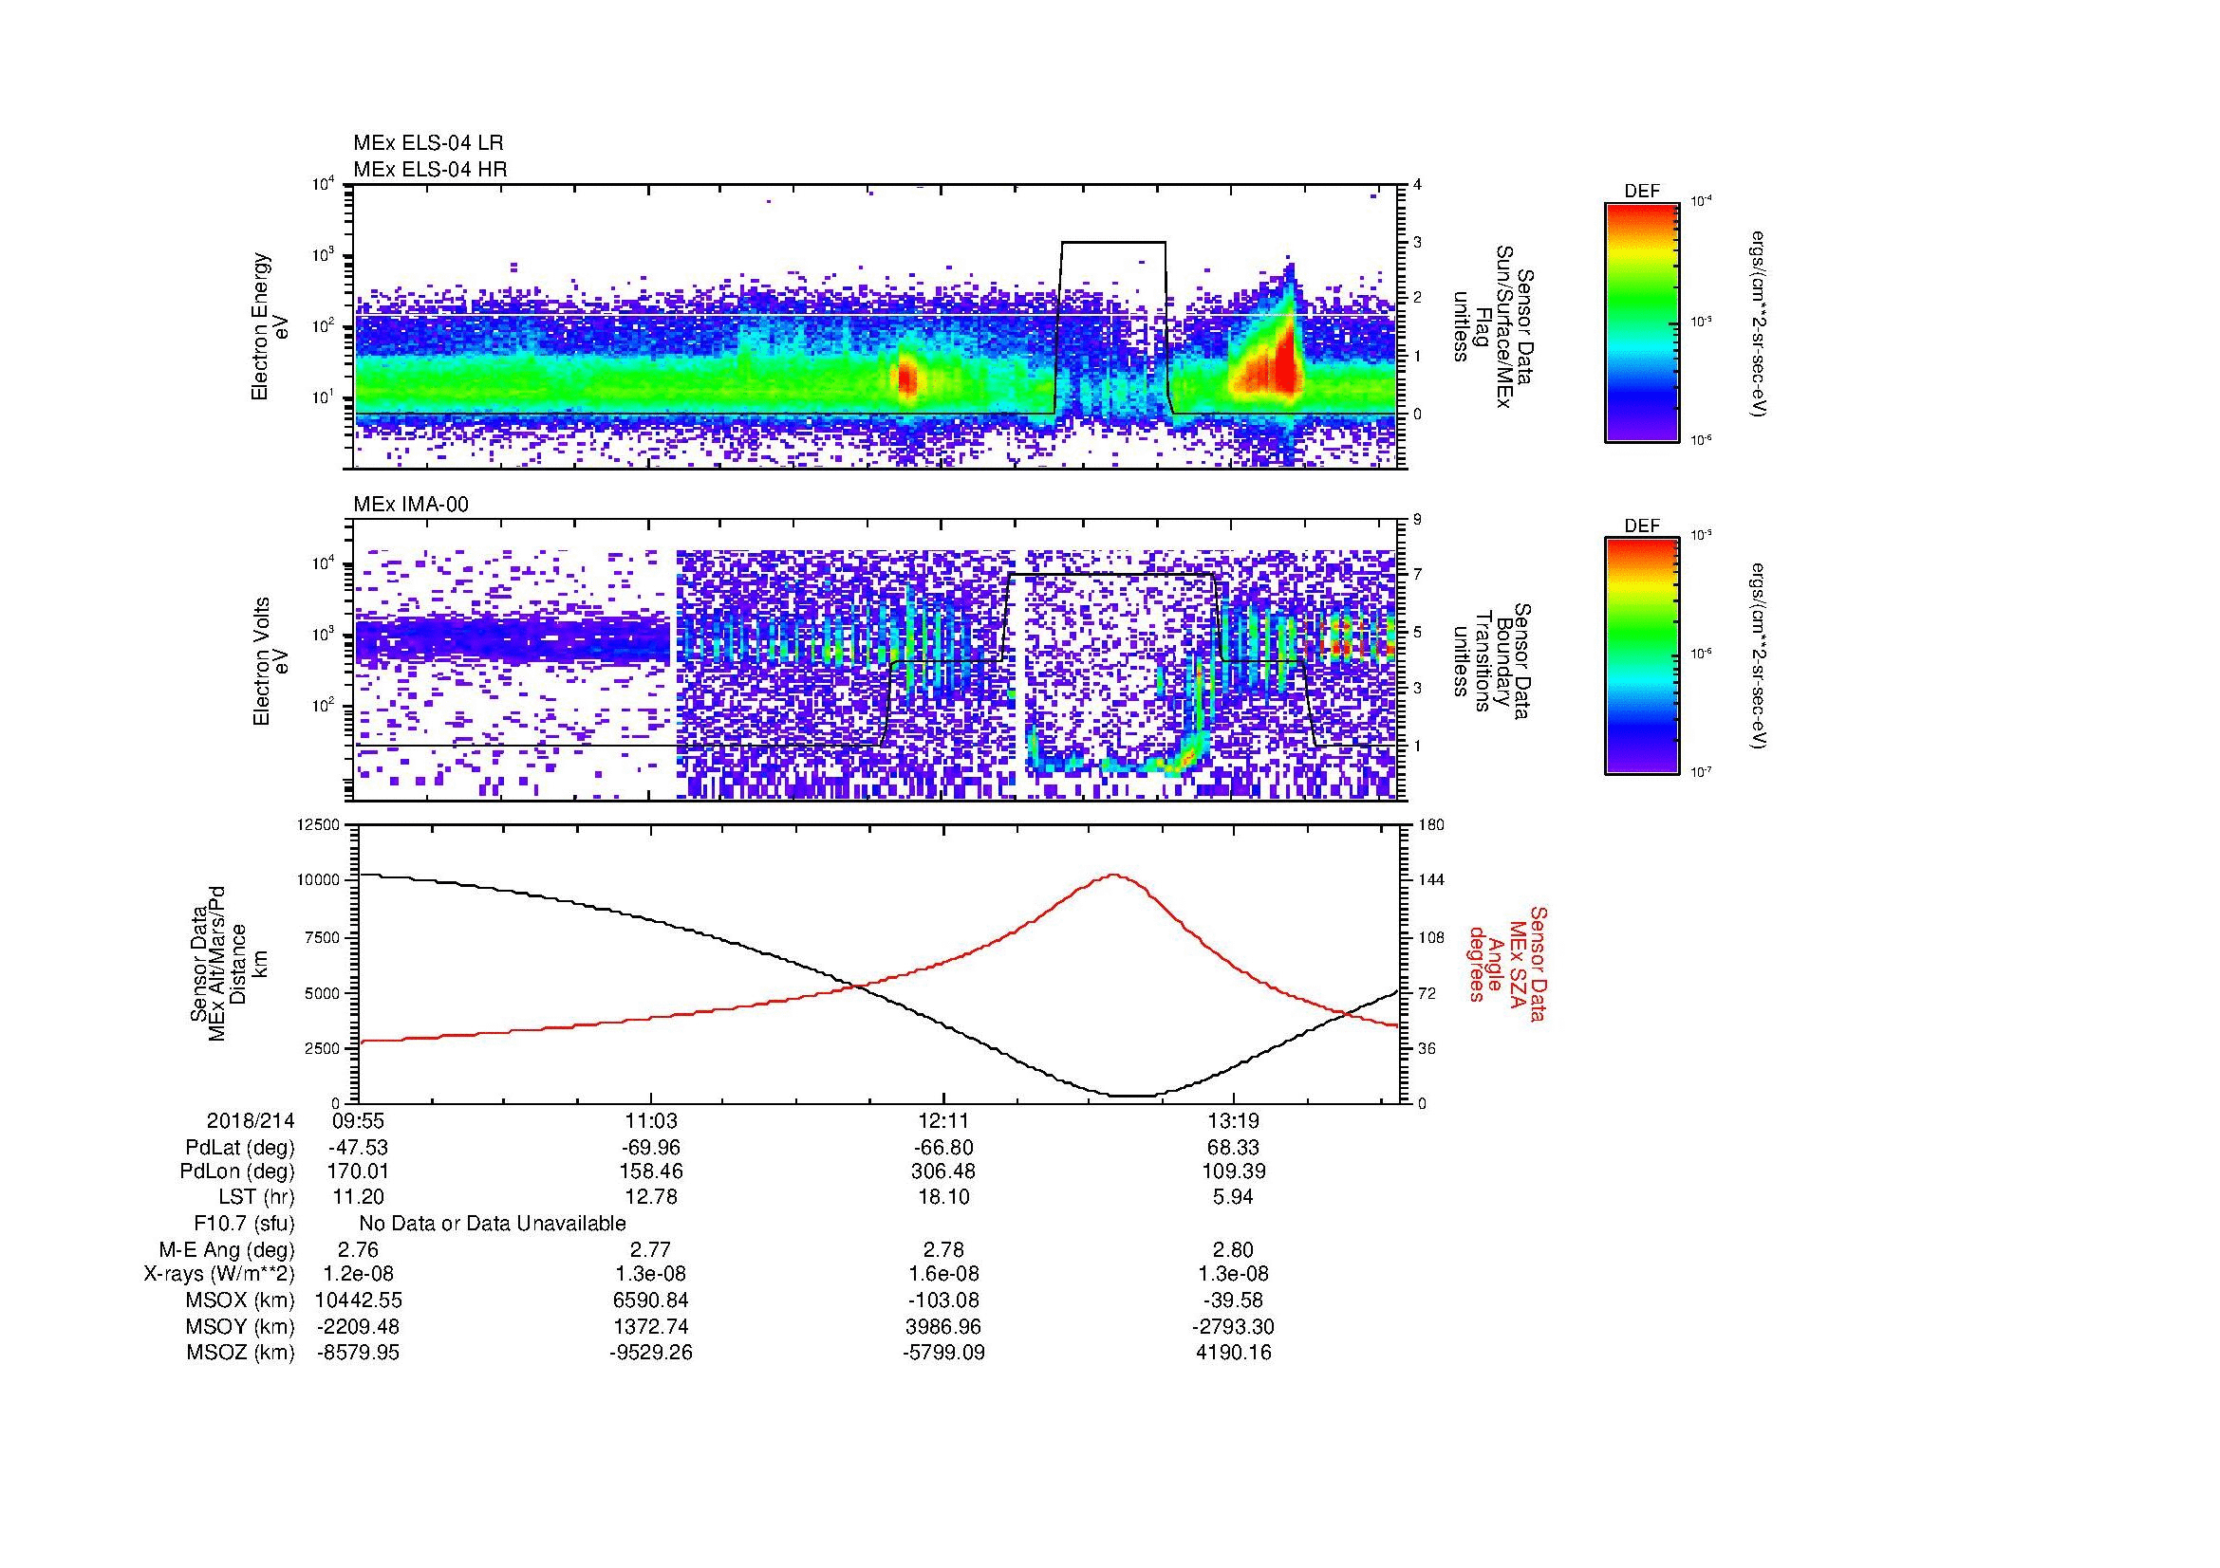
Task: Click the 'MEx IMA-00' panel title
Action: click(411, 505)
